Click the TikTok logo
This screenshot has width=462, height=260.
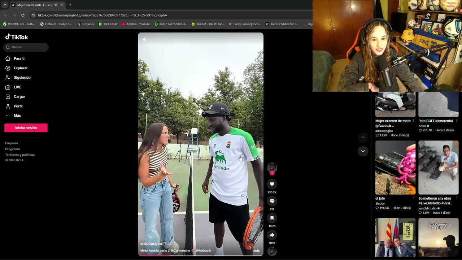tap(17, 37)
